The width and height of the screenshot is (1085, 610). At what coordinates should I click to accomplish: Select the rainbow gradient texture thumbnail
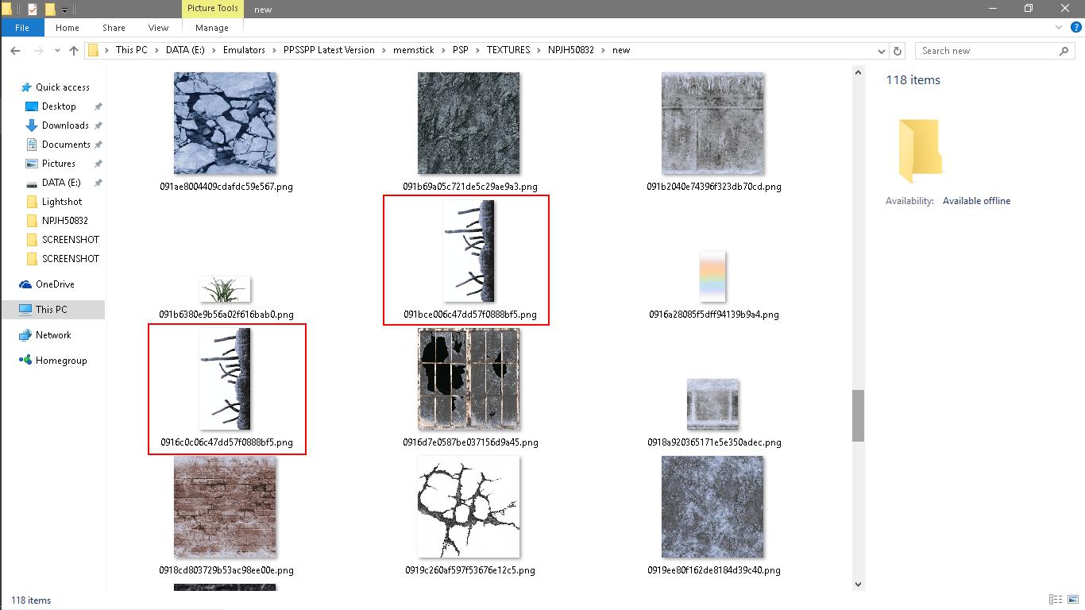713,276
